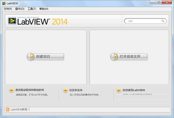Close the LabVIEW window
The width and height of the screenshot is (174, 118).
tap(167, 2)
